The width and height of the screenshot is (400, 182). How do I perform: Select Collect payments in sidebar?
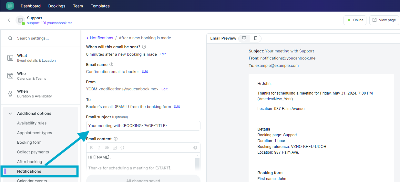point(33,152)
